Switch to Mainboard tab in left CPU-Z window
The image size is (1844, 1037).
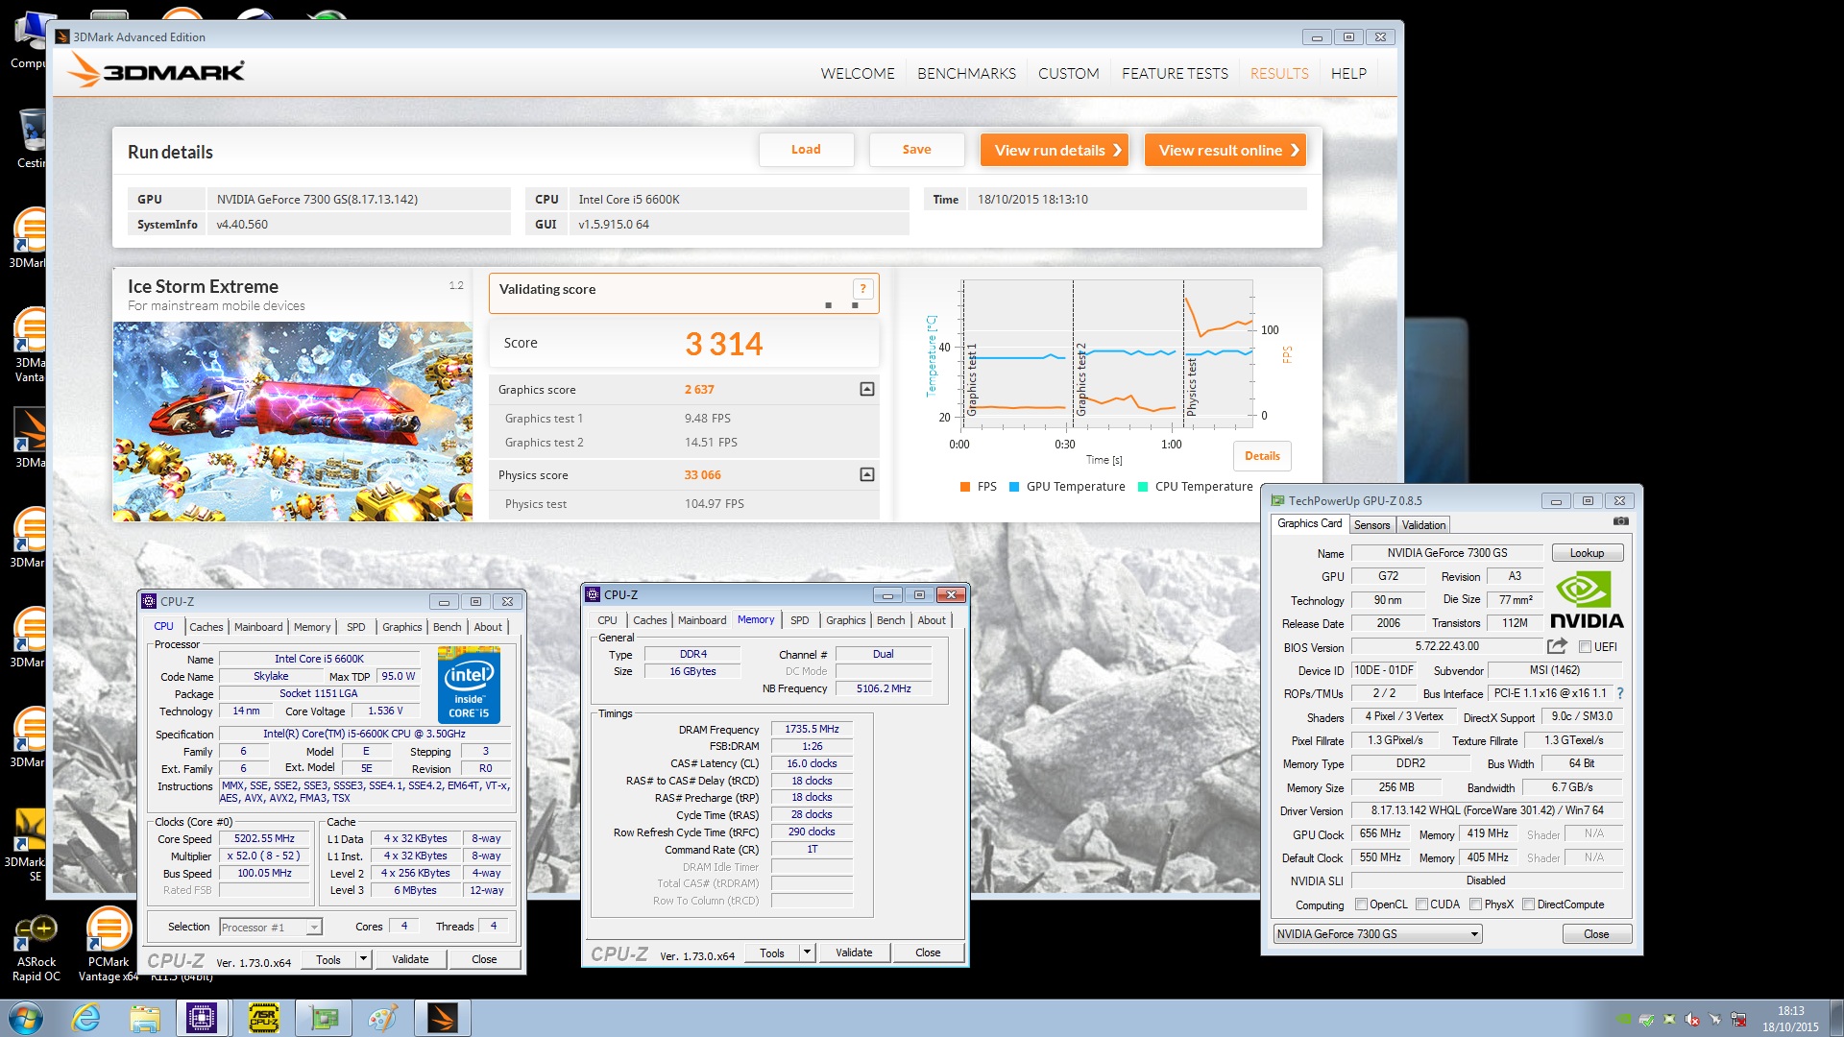(x=258, y=627)
